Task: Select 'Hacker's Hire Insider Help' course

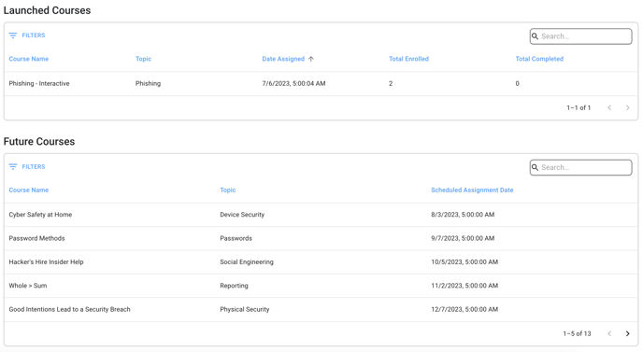Action: (46, 262)
